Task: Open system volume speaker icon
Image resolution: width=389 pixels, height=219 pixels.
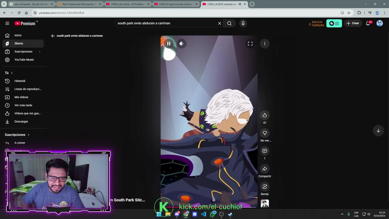Action: pos(369,214)
